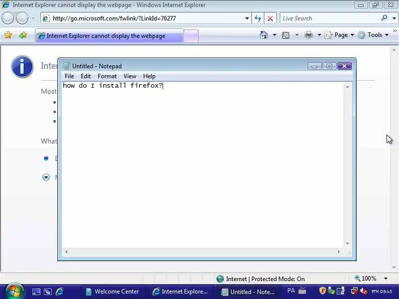The image size is (399, 299).
Task: Minimize the Internet Explorer window
Action: click(361, 5)
